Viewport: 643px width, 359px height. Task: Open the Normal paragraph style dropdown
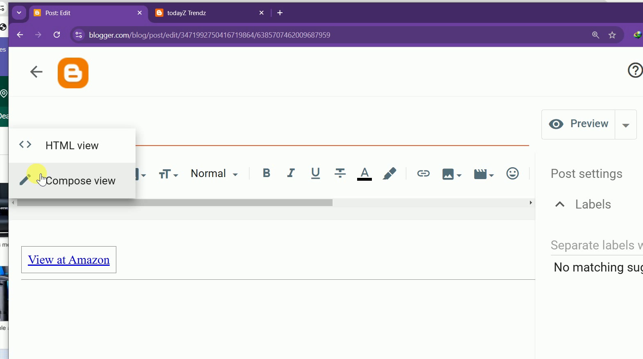click(214, 174)
